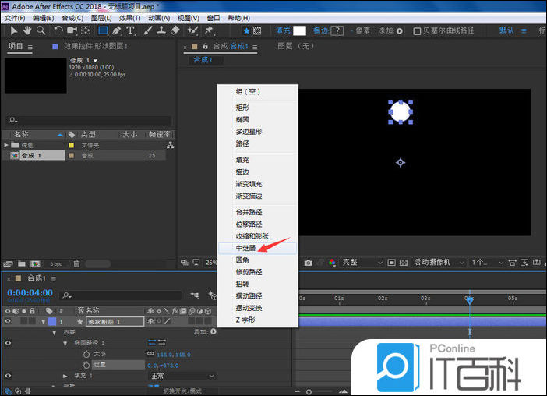Toggle visibility of 椭圆路径 1
547x396 pixels.
9,342
